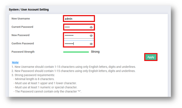The height and width of the screenshot is (108, 182).
Task: Click the Confirm Password label
Action: (x=23, y=43)
